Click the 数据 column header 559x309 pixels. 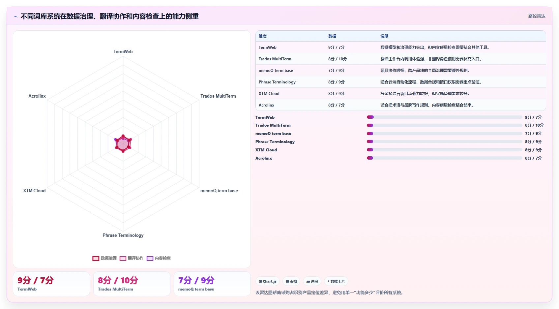(x=332, y=36)
